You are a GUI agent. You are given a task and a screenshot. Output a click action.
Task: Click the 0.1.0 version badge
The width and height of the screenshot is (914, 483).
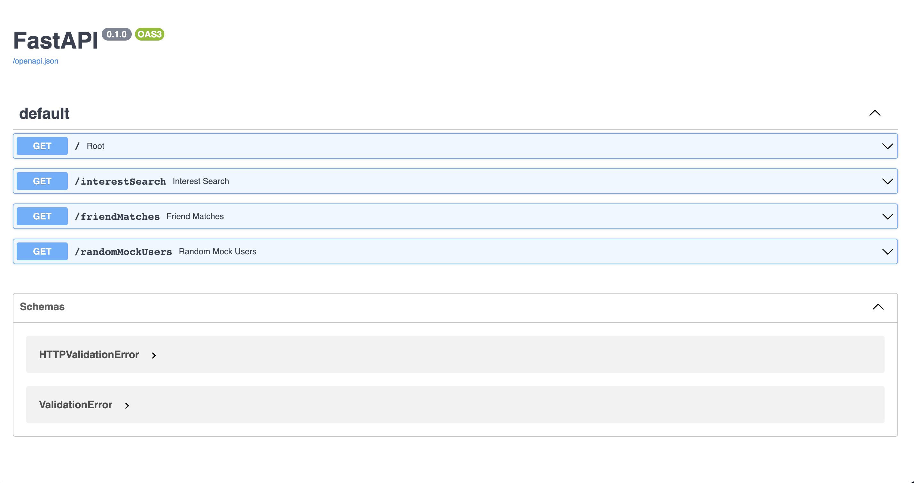tap(117, 34)
